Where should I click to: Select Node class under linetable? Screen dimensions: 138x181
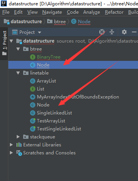pyautogui.click(x=43, y=105)
